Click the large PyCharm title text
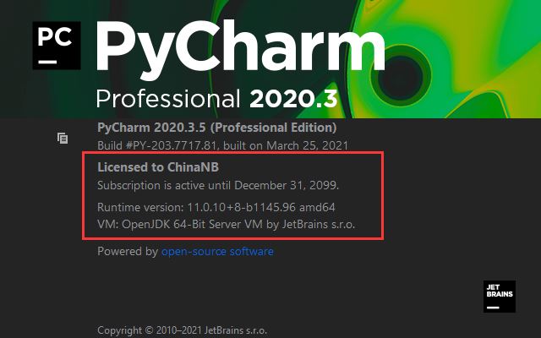 tap(240, 49)
